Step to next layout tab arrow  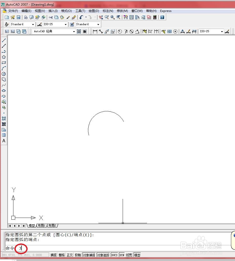point(19,226)
